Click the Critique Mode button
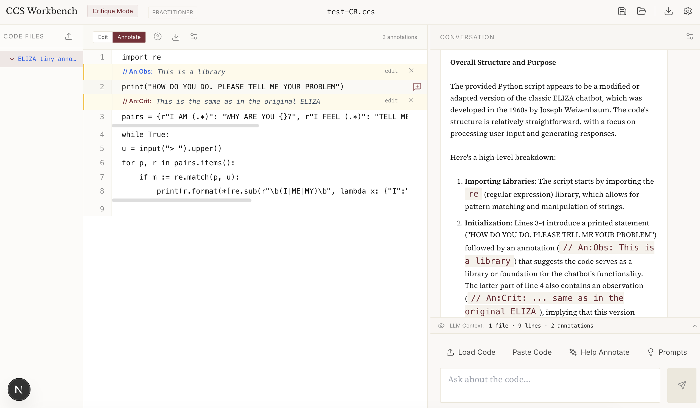Viewport: 700px width, 408px height. [x=113, y=11]
